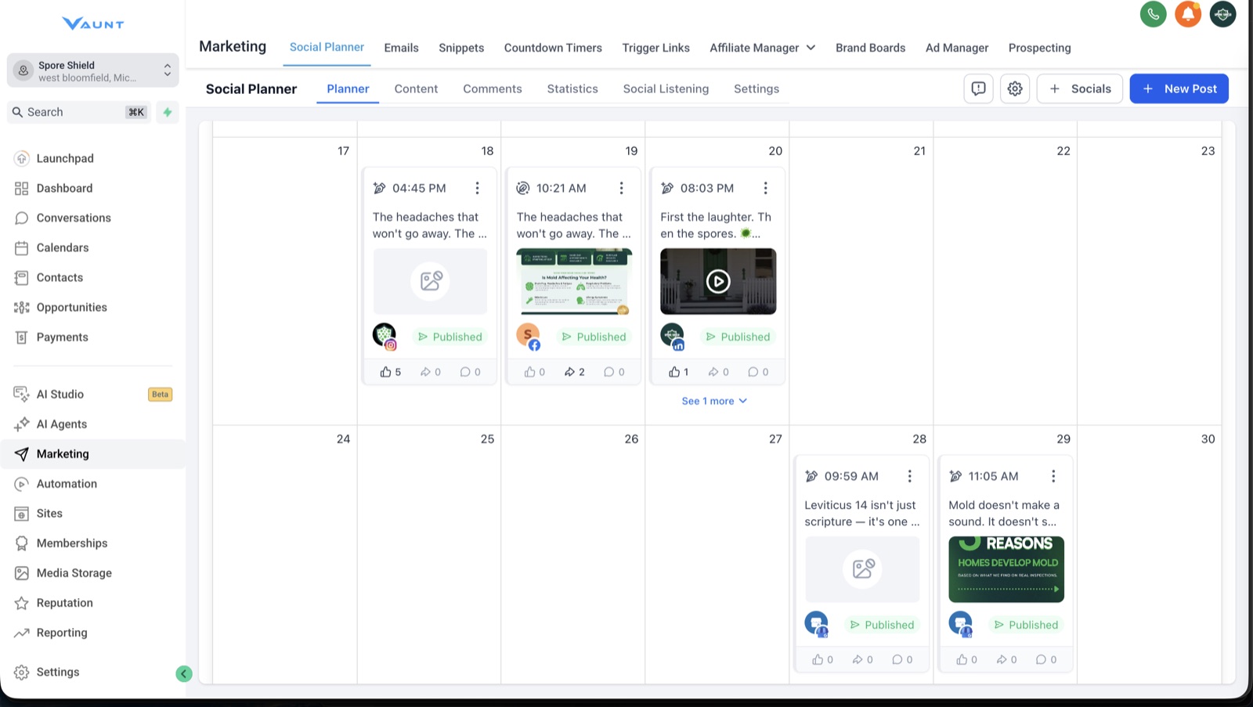This screenshot has height=707, width=1253.
Task: Click Leviticus 14 post text
Action: click(x=862, y=514)
